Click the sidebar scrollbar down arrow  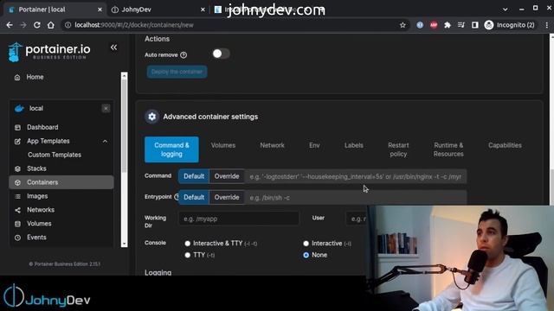(x=124, y=244)
